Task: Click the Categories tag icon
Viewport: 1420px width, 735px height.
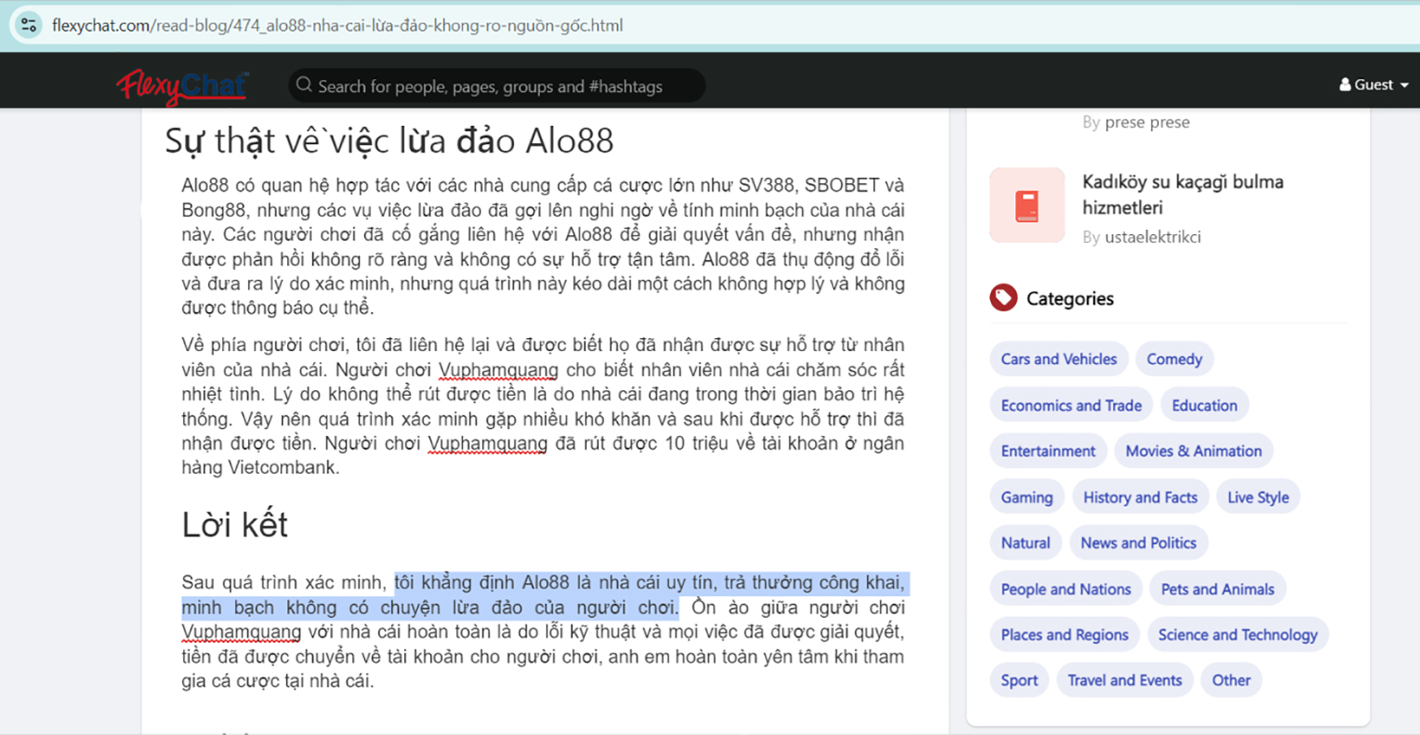Action: 1004,298
